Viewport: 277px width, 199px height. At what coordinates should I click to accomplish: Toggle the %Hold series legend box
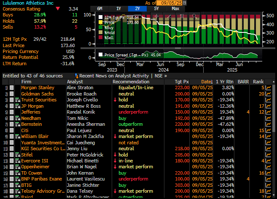[100, 32]
